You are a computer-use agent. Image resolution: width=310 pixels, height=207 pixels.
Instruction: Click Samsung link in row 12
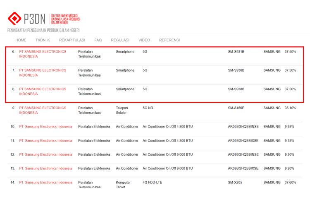tap(45, 154)
